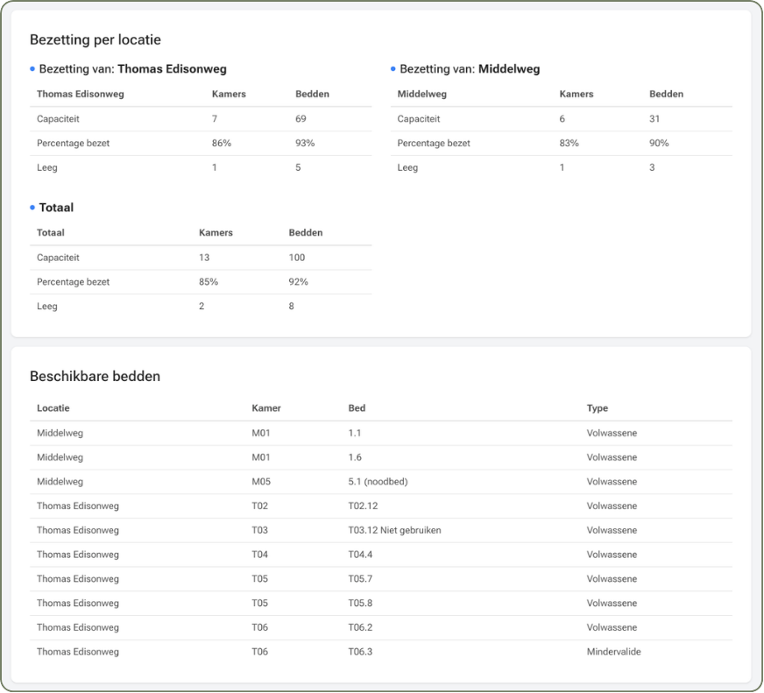
Task: Click the Type column header
Action: click(x=597, y=408)
